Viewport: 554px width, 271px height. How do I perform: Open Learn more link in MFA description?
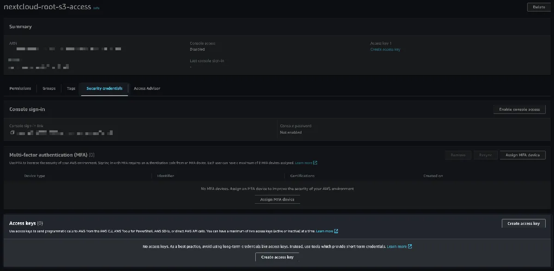pyautogui.click(x=303, y=163)
